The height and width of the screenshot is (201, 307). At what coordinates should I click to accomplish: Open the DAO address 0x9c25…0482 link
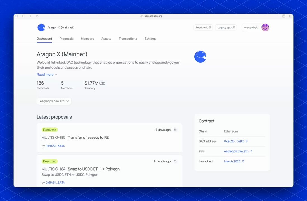pos(236,141)
